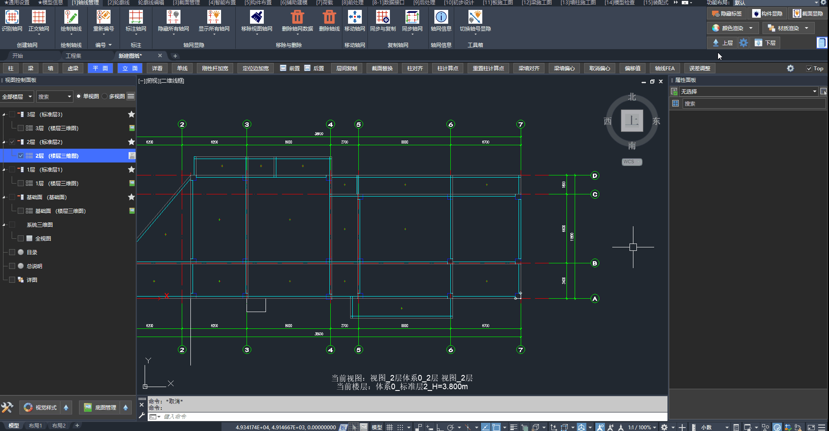
Task: Click the 识别轴网 (recognize grid) icon
Action: [12, 17]
